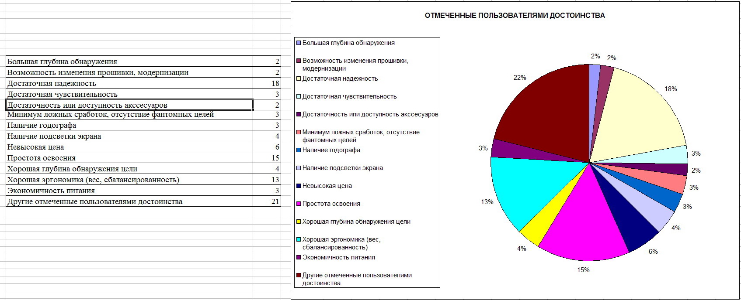
Task: Click the legend swatch for Достаточная надежность
Action: (x=299, y=79)
